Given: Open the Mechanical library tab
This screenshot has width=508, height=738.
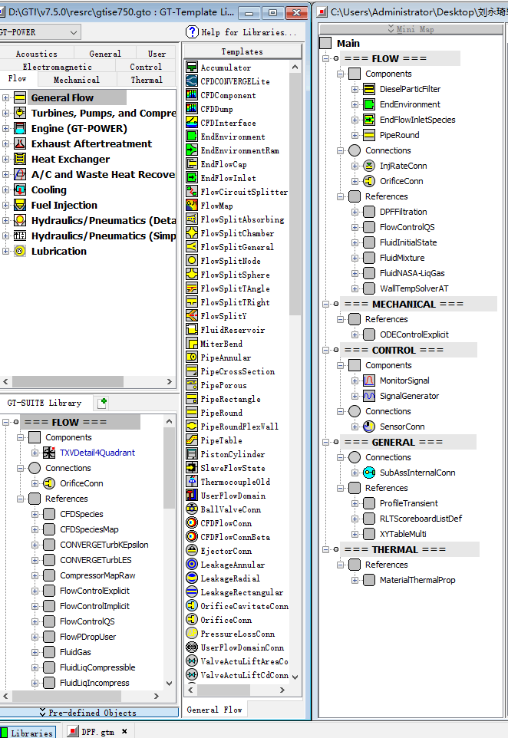Looking at the screenshot, I should [x=76, y=80].
